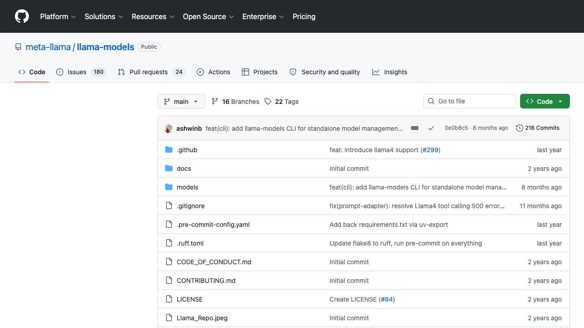584x328 pixels.
Task: Open the ashwinb author link
Action: click(x=189, y=128)
